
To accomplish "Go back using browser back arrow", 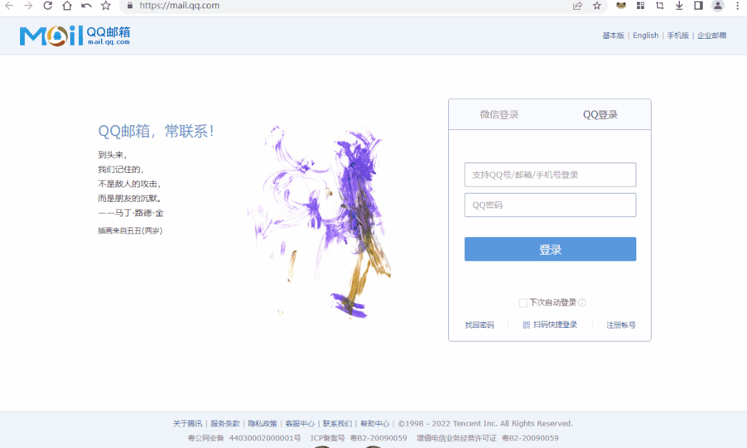I will pyautogui.click(x=8, y=6).
